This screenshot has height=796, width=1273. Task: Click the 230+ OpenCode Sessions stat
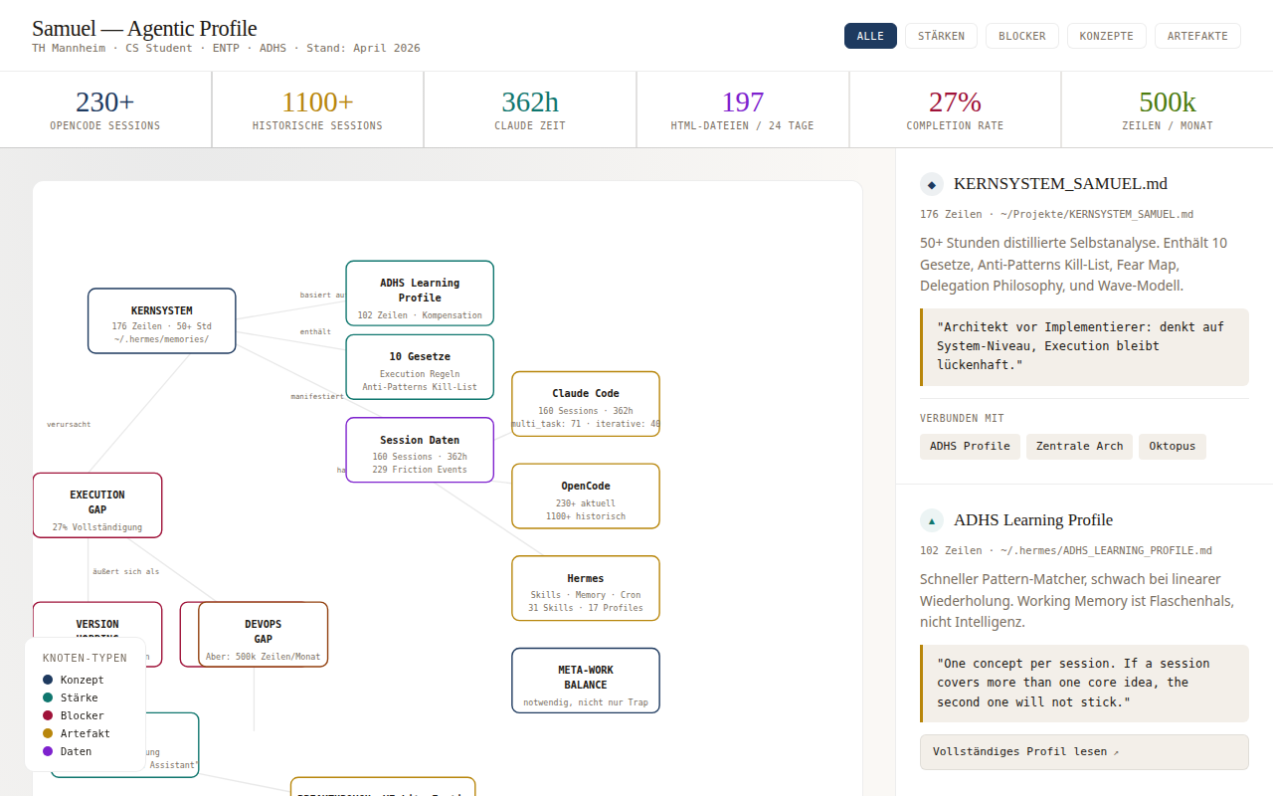[105, 109]
